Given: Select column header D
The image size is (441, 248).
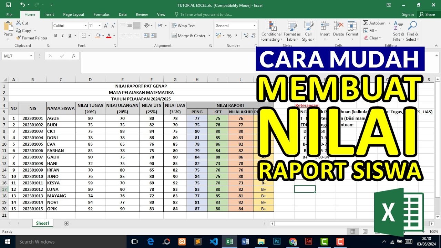Looking at the screenshot, I should (90, 80).
